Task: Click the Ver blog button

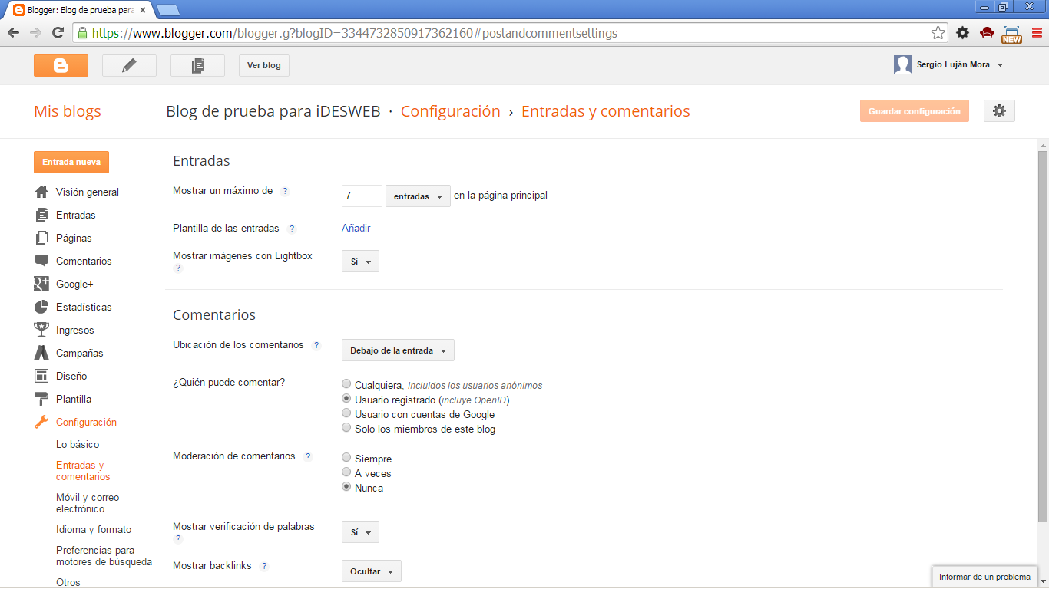Action: tap(264, 65)
